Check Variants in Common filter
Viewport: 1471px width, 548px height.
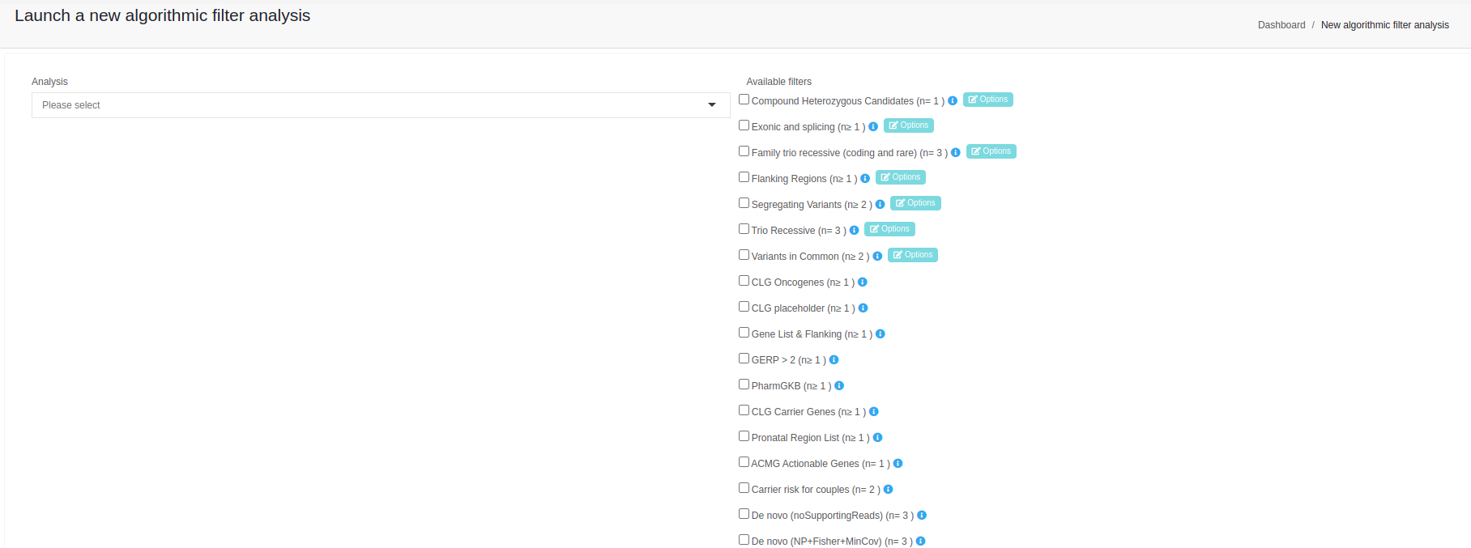click(744, 255)
